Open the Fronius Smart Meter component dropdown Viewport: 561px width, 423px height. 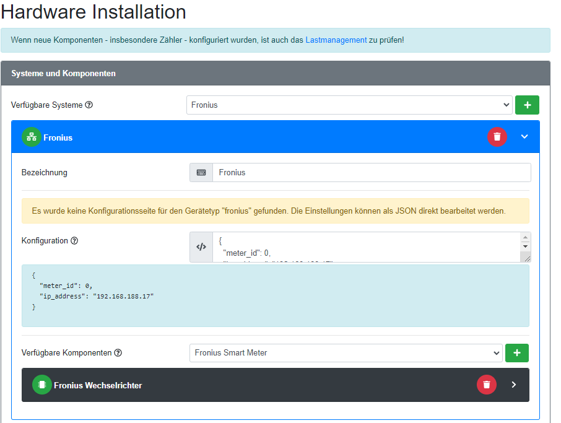tap(345, 353)
